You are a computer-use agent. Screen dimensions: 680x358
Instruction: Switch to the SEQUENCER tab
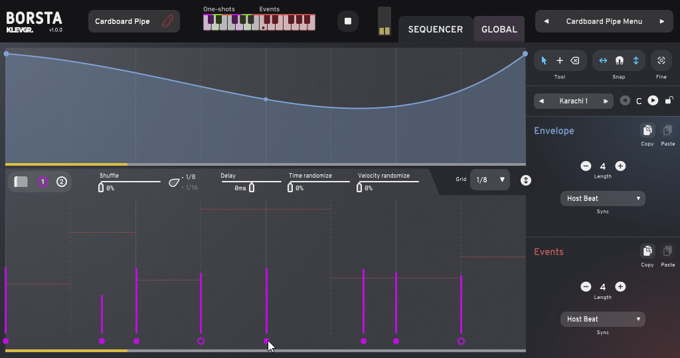tap(436, 29)
